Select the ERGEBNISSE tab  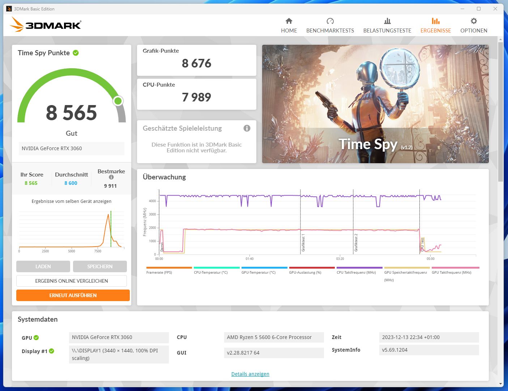coord(436,25)
